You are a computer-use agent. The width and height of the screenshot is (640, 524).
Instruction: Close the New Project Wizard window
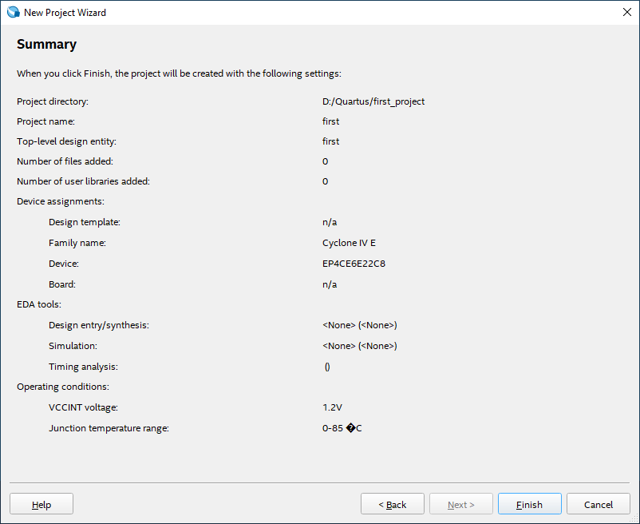tap(627, 12)
